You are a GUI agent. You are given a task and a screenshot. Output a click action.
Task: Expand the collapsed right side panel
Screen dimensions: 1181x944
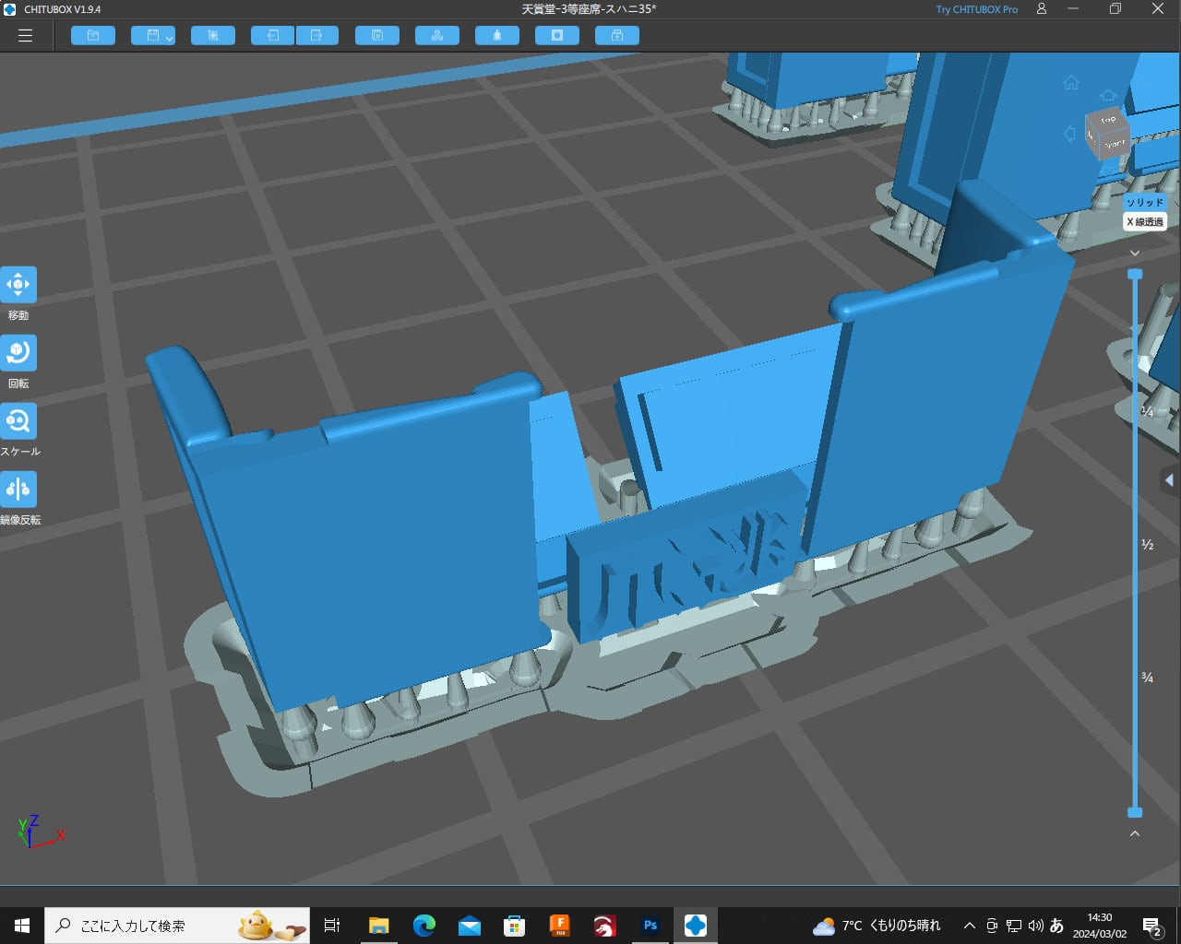click(x=1169, y=480)
